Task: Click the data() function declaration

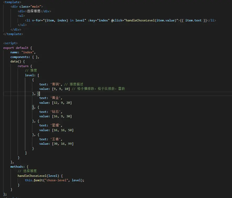Action: (x=18, y=61)
